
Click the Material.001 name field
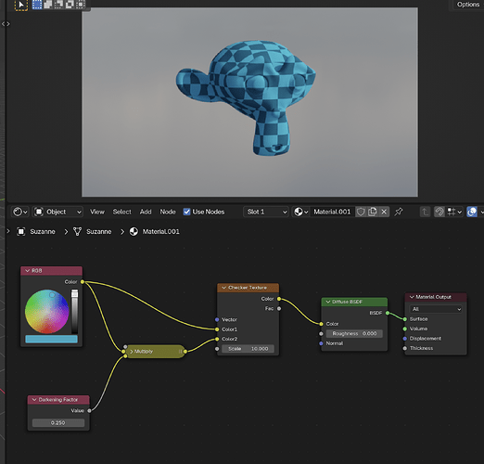[x=332, y=212]
